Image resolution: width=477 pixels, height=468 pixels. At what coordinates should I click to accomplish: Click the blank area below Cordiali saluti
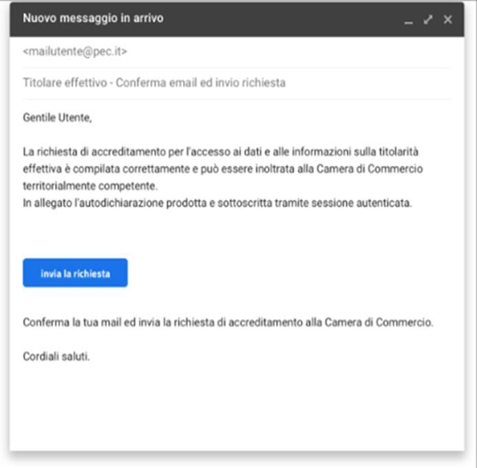[x=237, y=407]
